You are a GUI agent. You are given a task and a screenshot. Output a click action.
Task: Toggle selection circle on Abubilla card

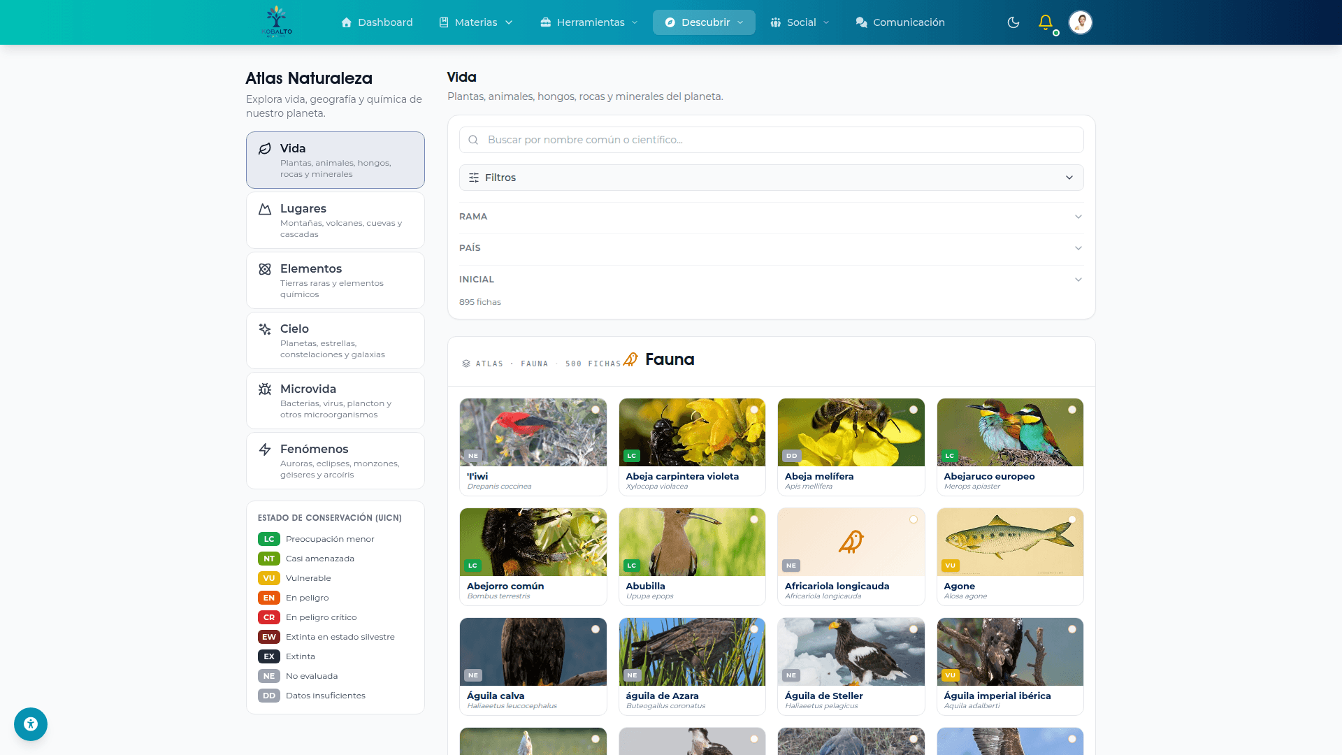point(754,519)
